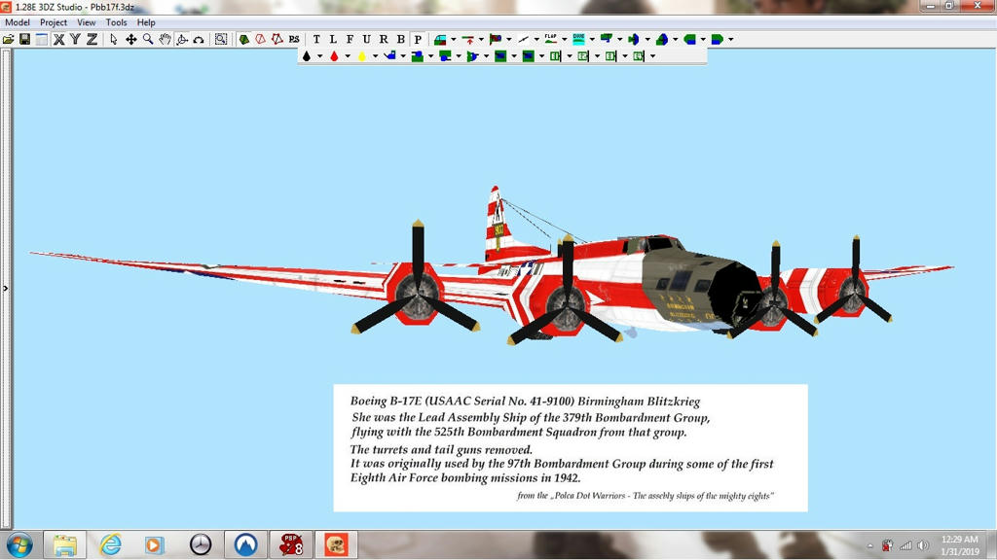Click the window layout icon beside Save
The image size is (997, 560).
point(41,39)
